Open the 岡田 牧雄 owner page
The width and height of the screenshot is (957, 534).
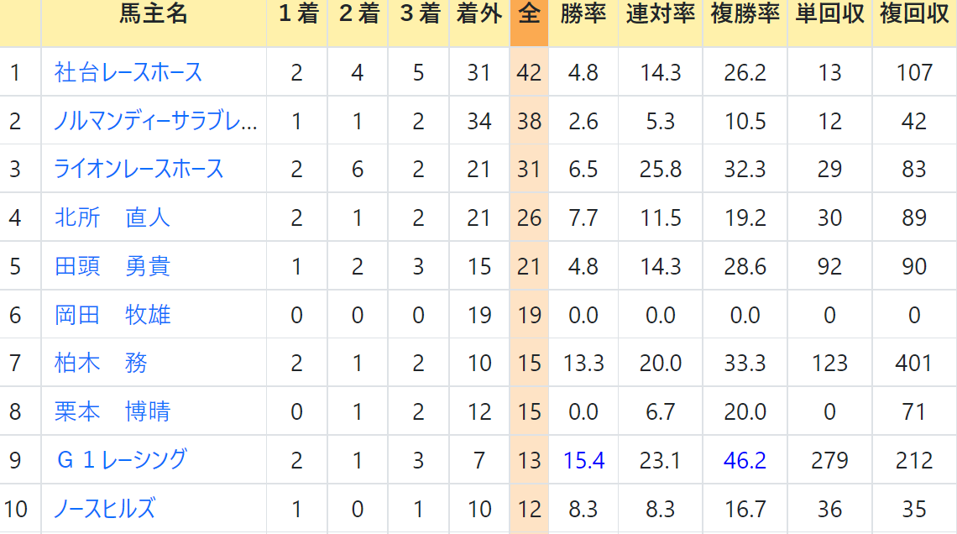pos(112,315)
